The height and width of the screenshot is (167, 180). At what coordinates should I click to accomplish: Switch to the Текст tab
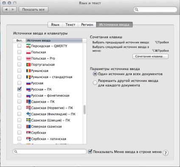pos(70,25)
